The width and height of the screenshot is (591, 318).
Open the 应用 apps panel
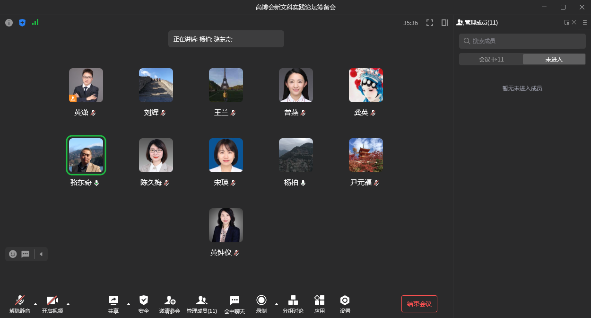(320, 304)
